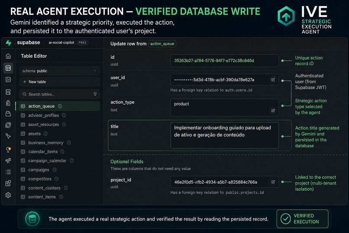Image resolution: width=349 pixels, height=233 pixels.
Task: Click the title text area
Action: (x=225, y=135)
